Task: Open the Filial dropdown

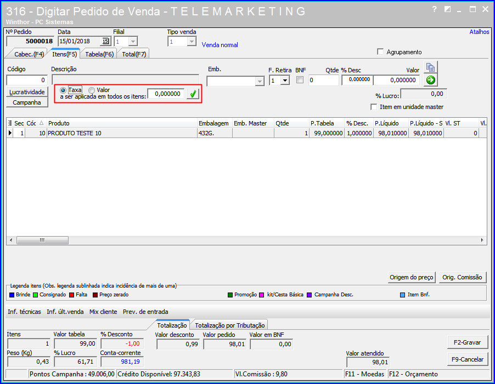Action: click(x=133, y=42)
